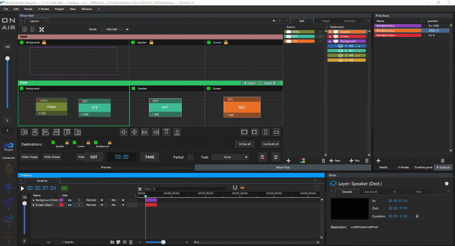The width and height of the screenshot is (455, 246).
Task: Click the Active all button
Action: 245,144
